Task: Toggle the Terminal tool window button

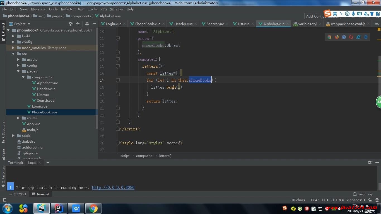Action: (40, 194)
